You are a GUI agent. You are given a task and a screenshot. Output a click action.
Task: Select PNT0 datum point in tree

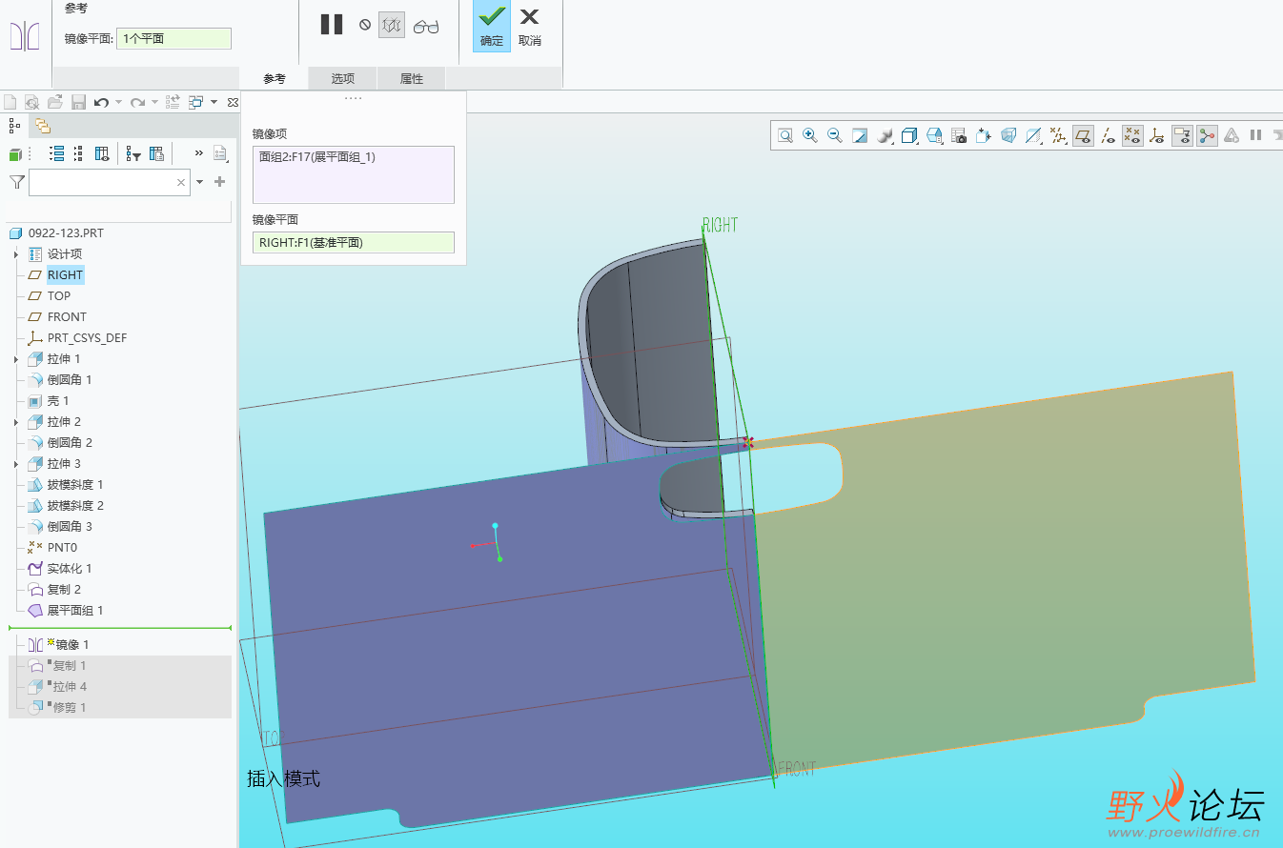61,548
